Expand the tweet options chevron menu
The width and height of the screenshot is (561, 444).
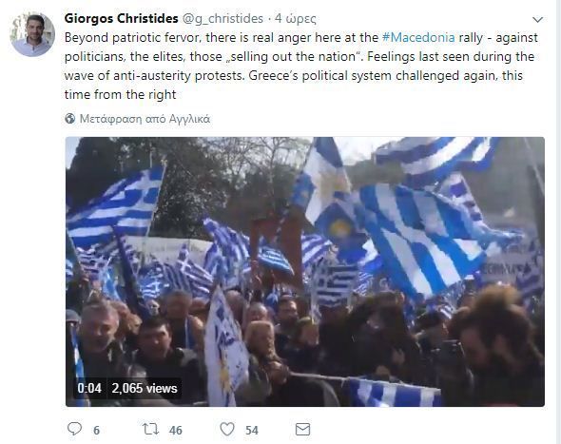(538, 20)
